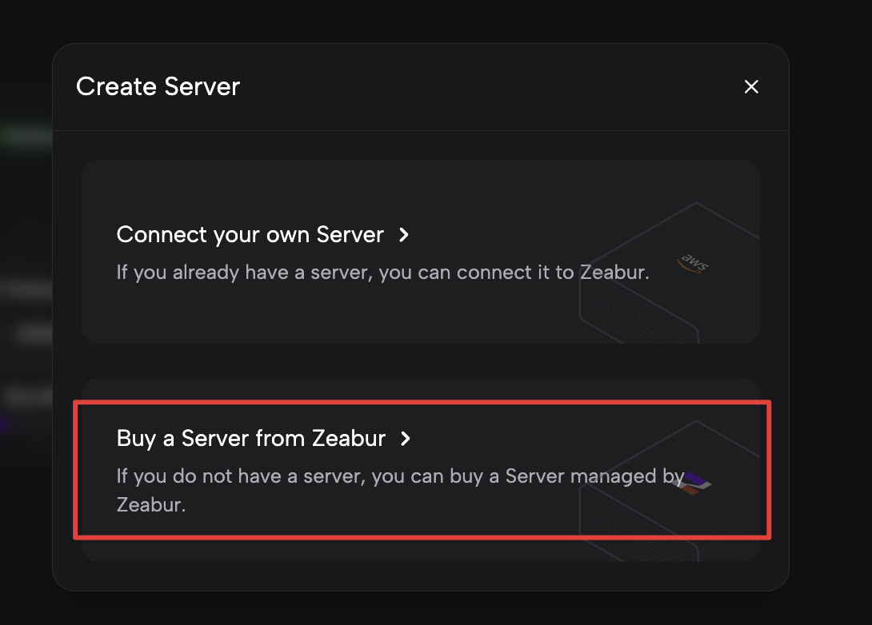Click the chevron beside Connect your own Server
The height and width of the screenshot is (625, 872).
[x=404, y=235]
